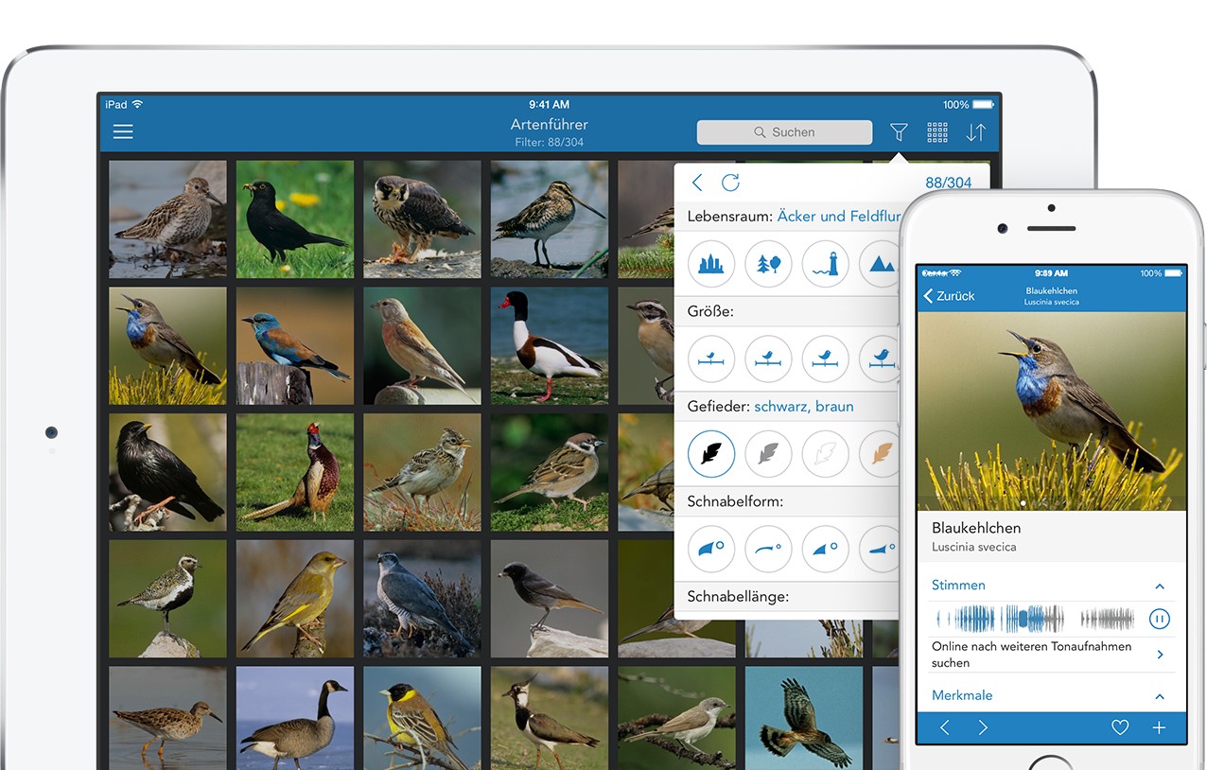Screen dimensions: 1207x770
Task: Select the city habitat filter
Action: tap(711, 264)
